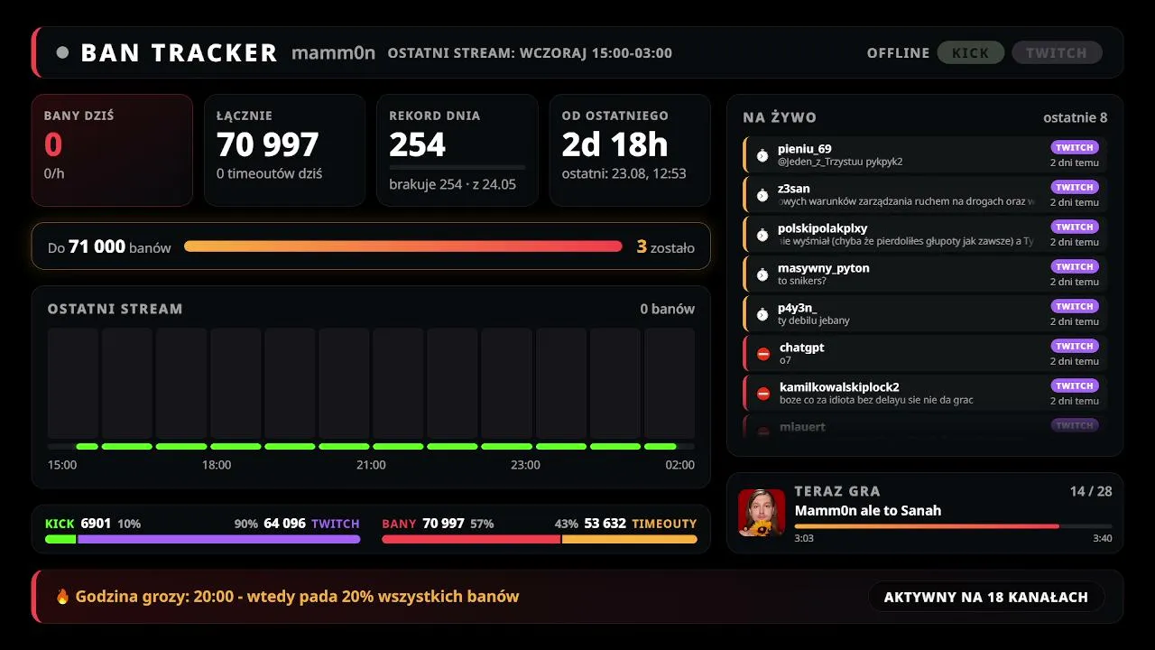The height and width of the screenshot is (650, 1155).
Task: Click 'ostatni: 23.08, 12:53' text
Action: tap(624, 173)
